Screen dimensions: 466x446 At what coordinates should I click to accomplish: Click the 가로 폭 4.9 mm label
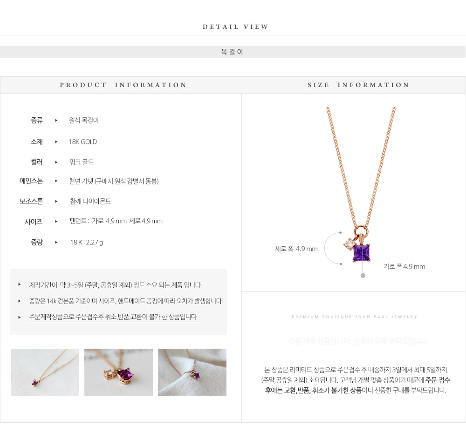tap(404, 266)
